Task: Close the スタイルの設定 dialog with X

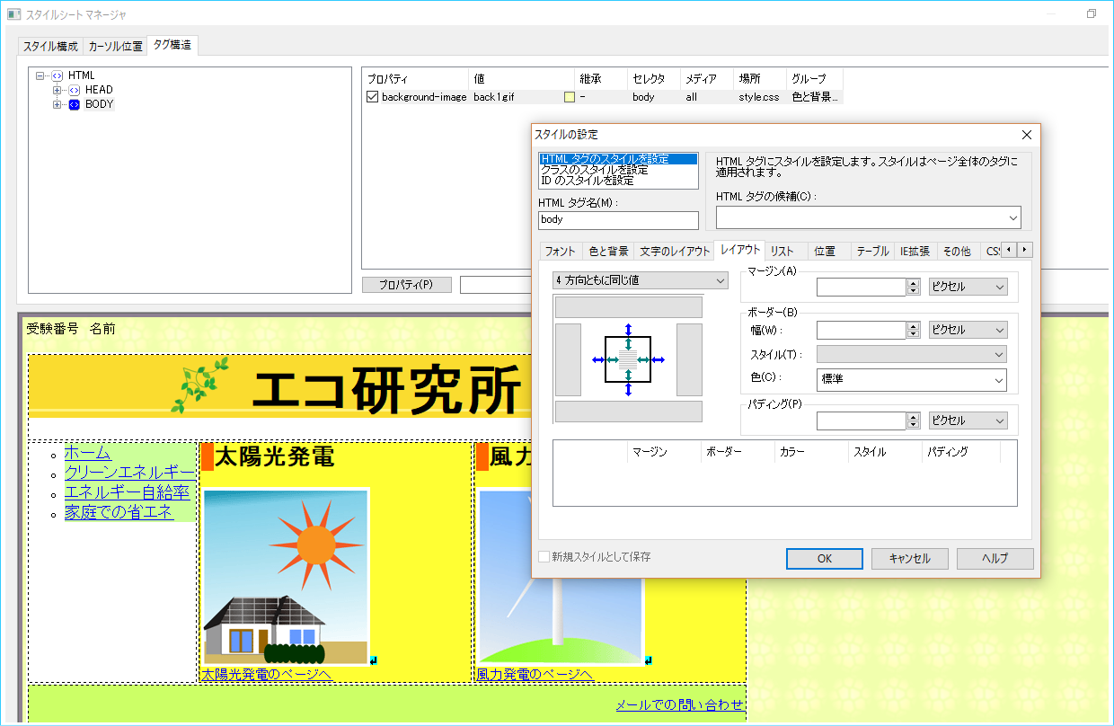Action: [x=1027, y=135]
